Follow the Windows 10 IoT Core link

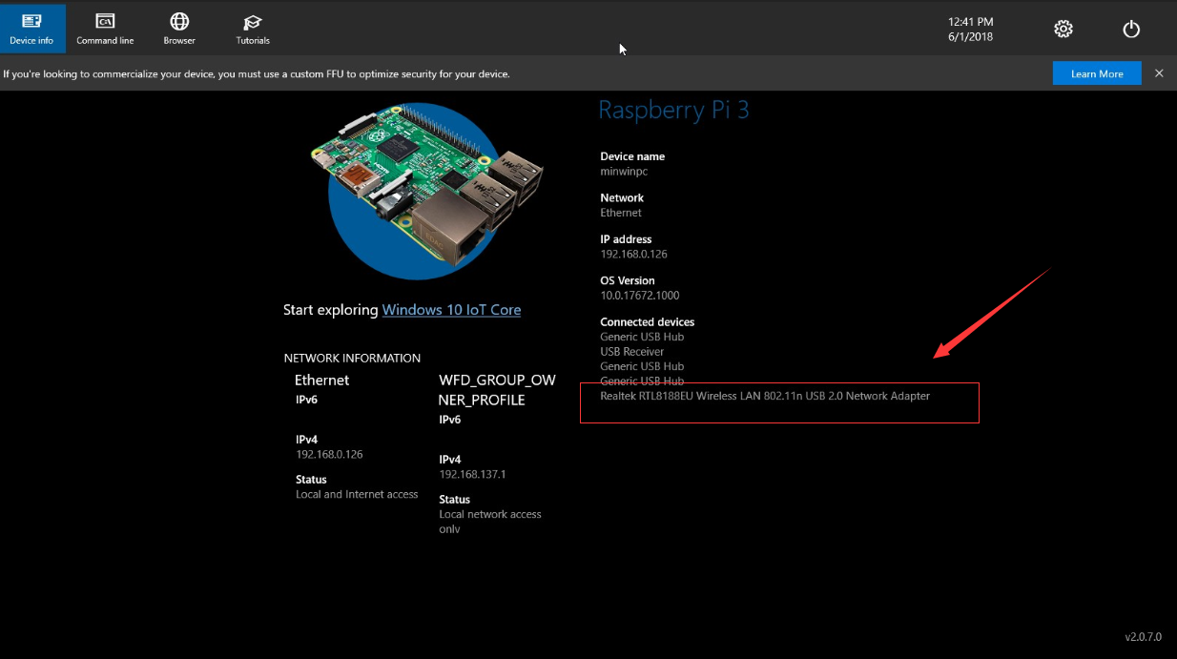[x=451, y=310]
